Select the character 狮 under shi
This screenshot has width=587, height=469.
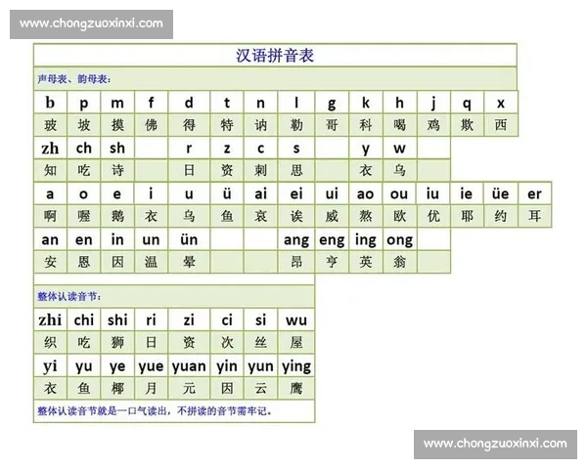(x=117, y=342)
